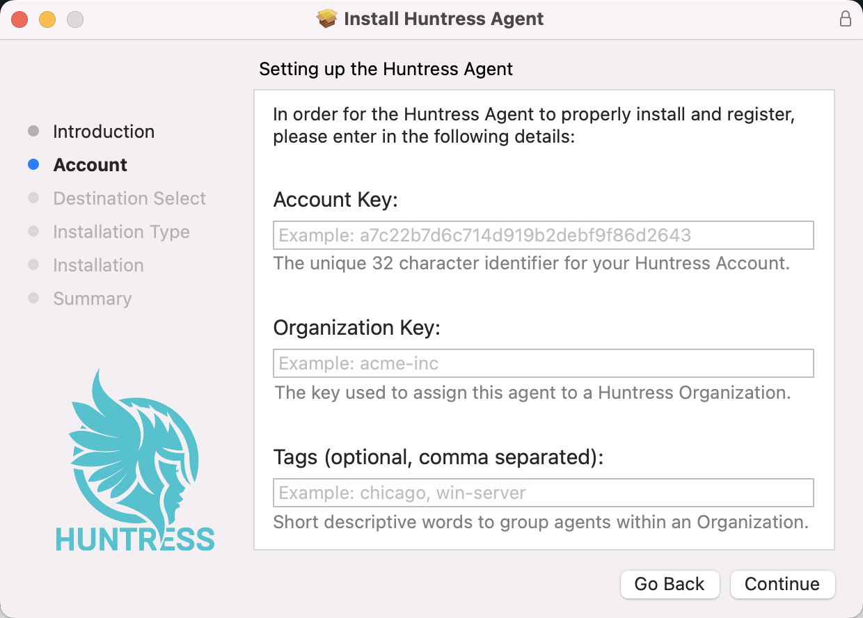Click the blue dot beside Account
The image size is (863, 618).
click(x=33, y=164)
